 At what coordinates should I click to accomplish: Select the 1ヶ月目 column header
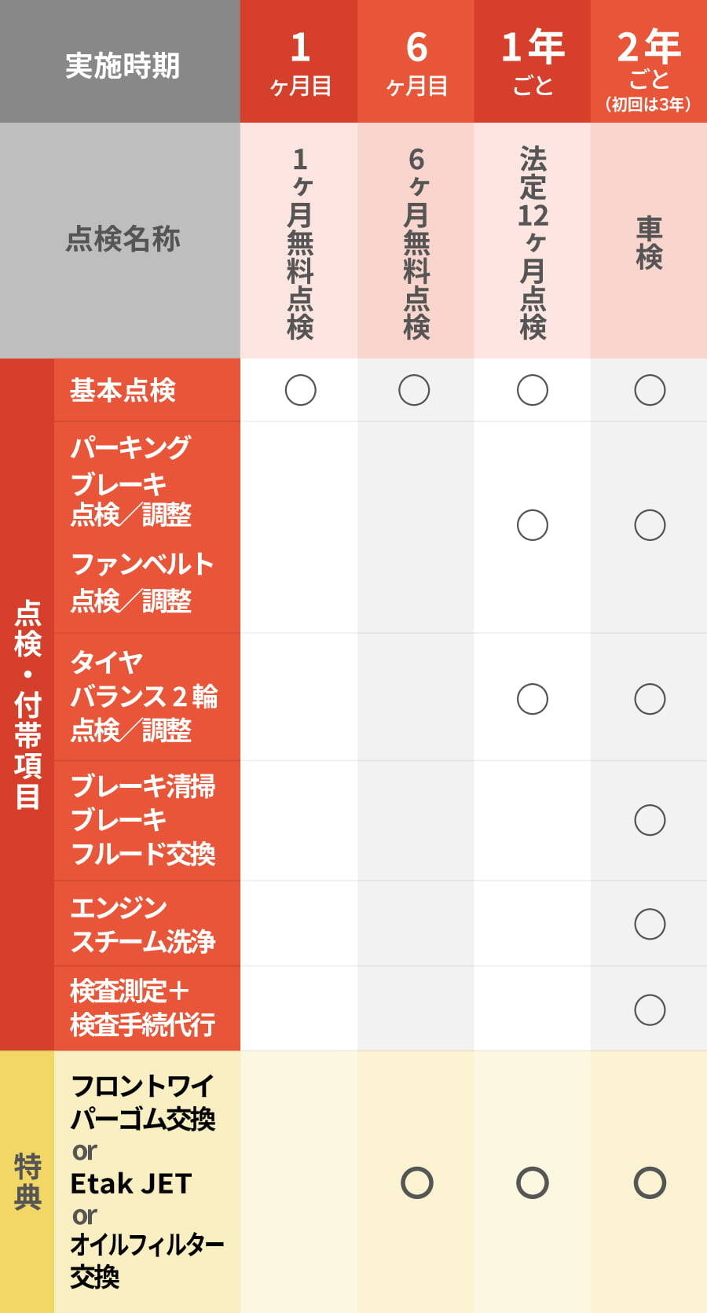coord(299,62)
